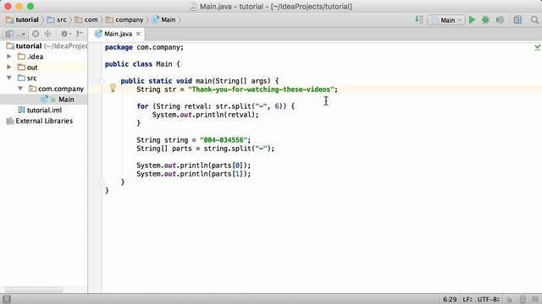
Task: Click on 'System.out.println(retval);' line
Action: tap(205, 115)
